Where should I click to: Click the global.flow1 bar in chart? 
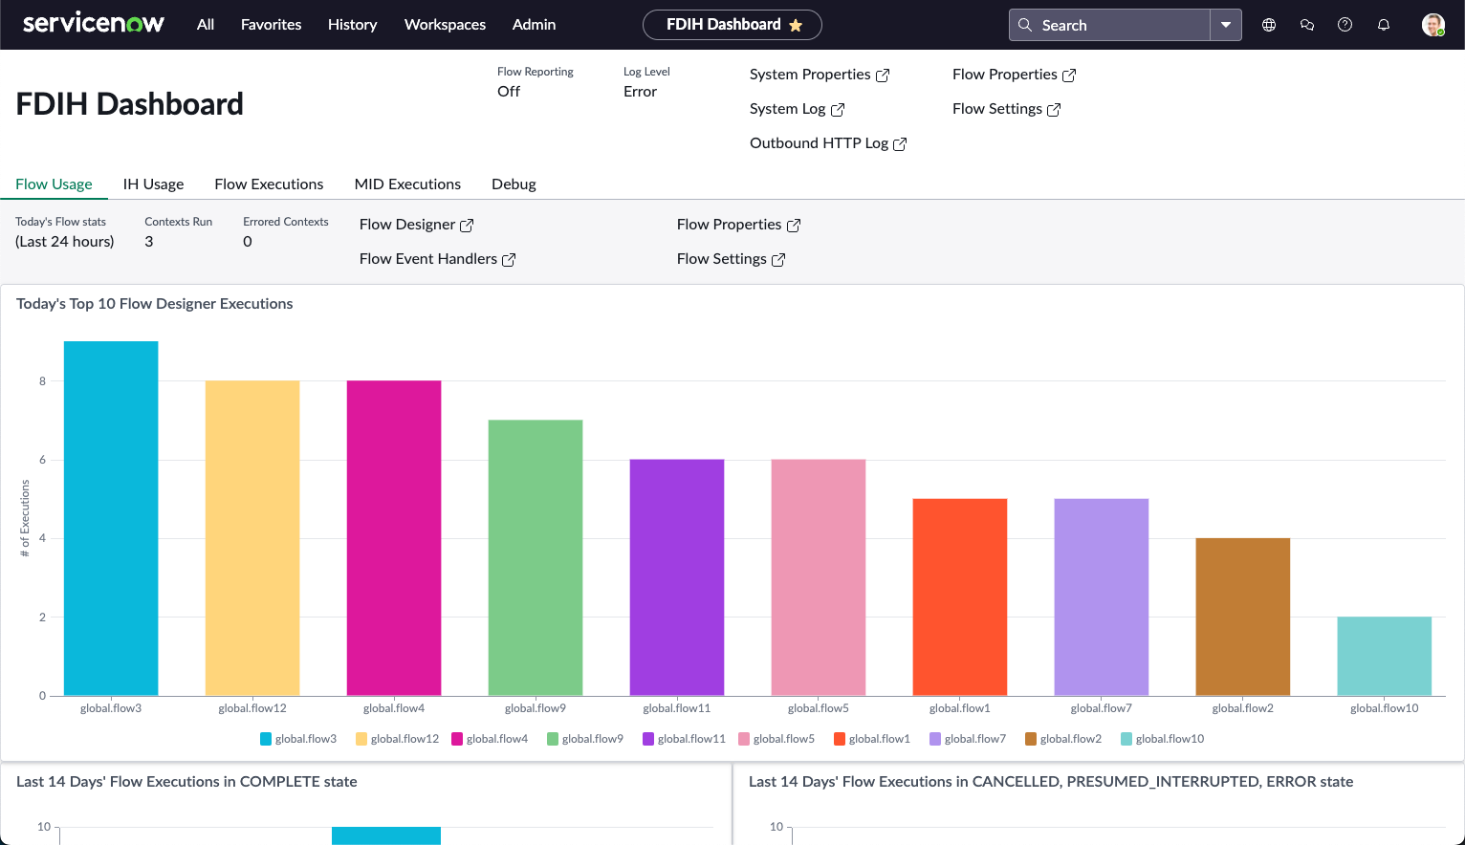tap(960, 597)
